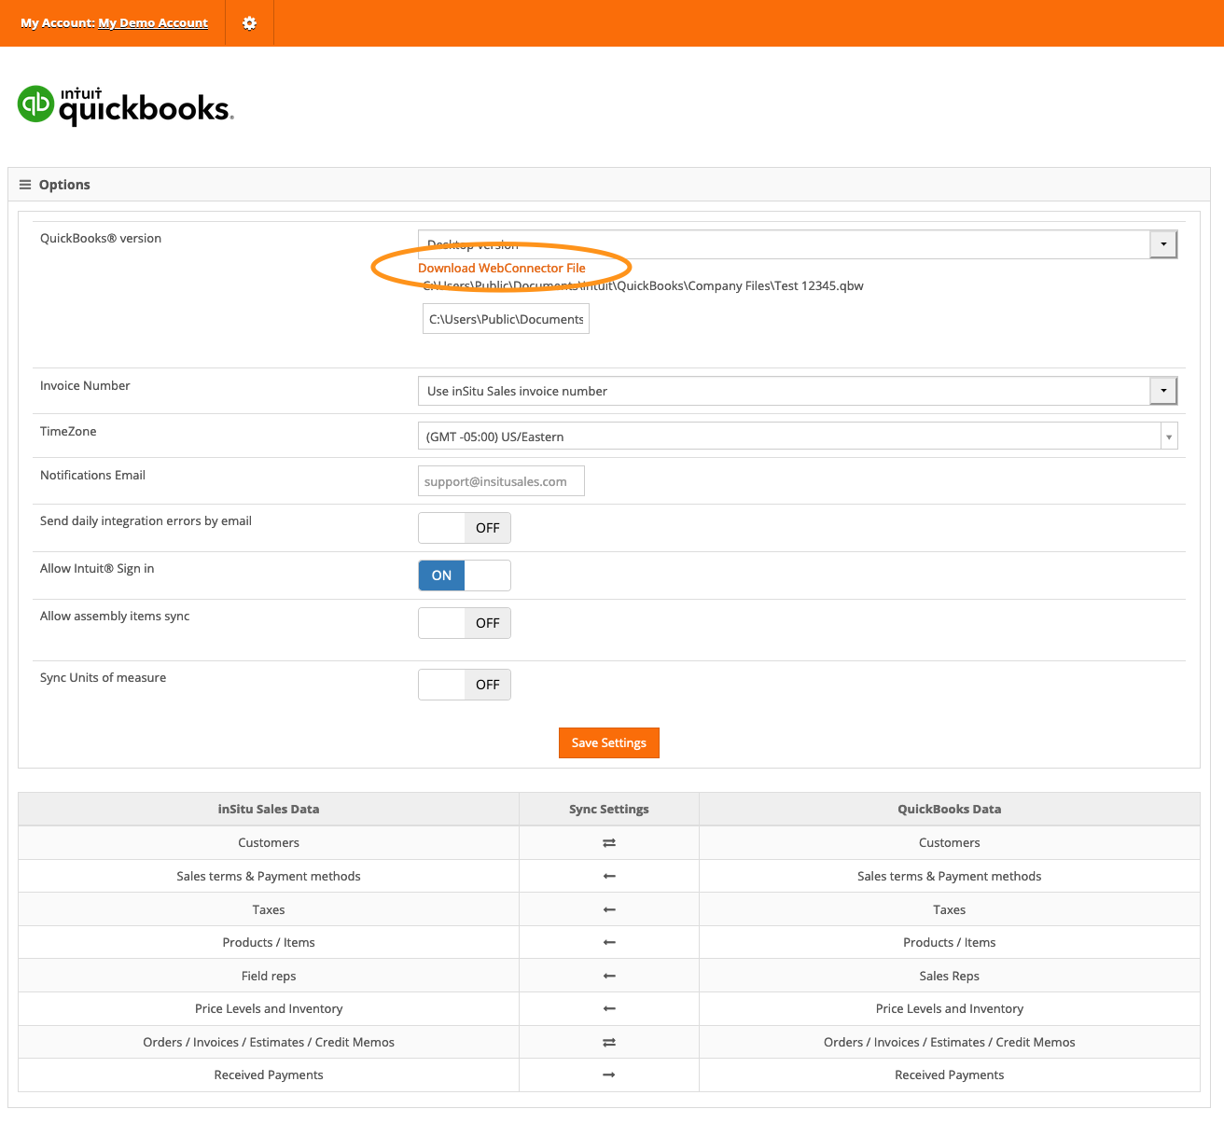Image resolution: width=1224 pixels, height=1123 pixels.
Task: Click Taxes in QuickBooks Data column
Action: coord(950,909)
